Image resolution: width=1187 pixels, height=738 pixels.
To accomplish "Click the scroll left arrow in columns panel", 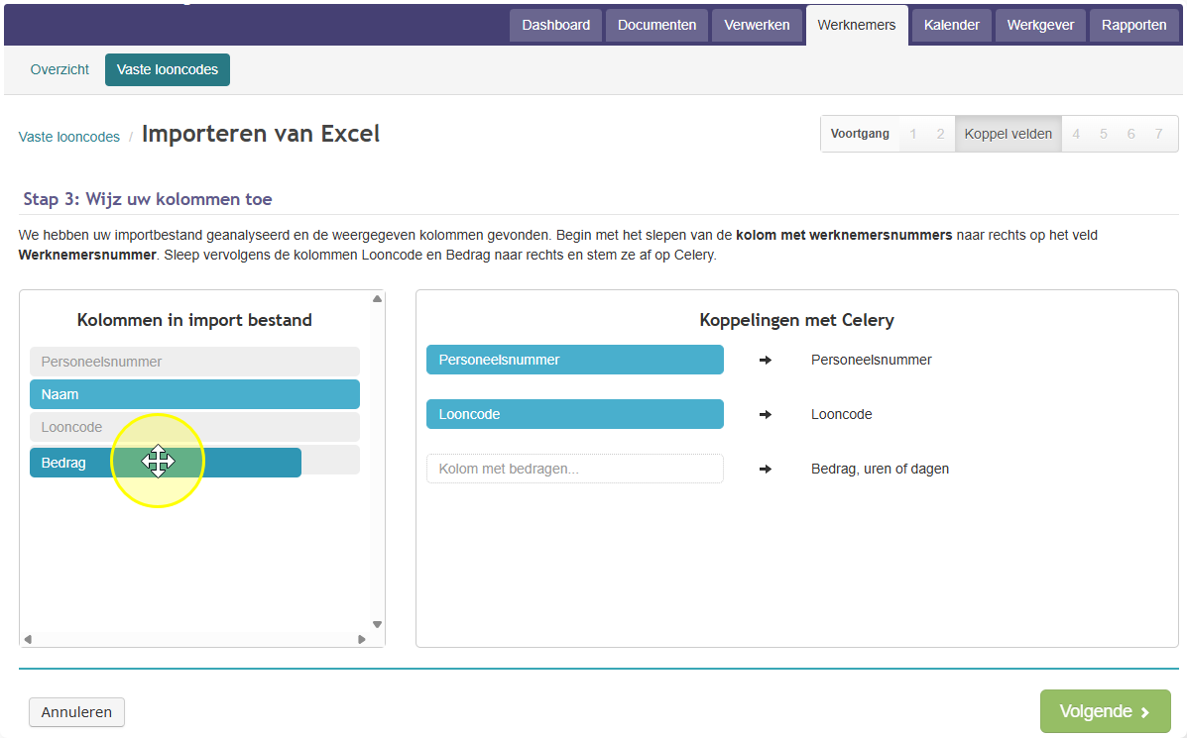I will 28,639.
